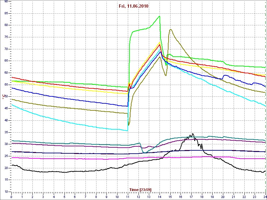267x200 pixels.
Task: Click the hour '9' time axis label
Action: coord(106,197)
